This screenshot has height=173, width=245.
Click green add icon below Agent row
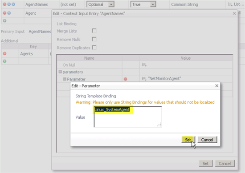pyautogui.click(x=4, y=20)
